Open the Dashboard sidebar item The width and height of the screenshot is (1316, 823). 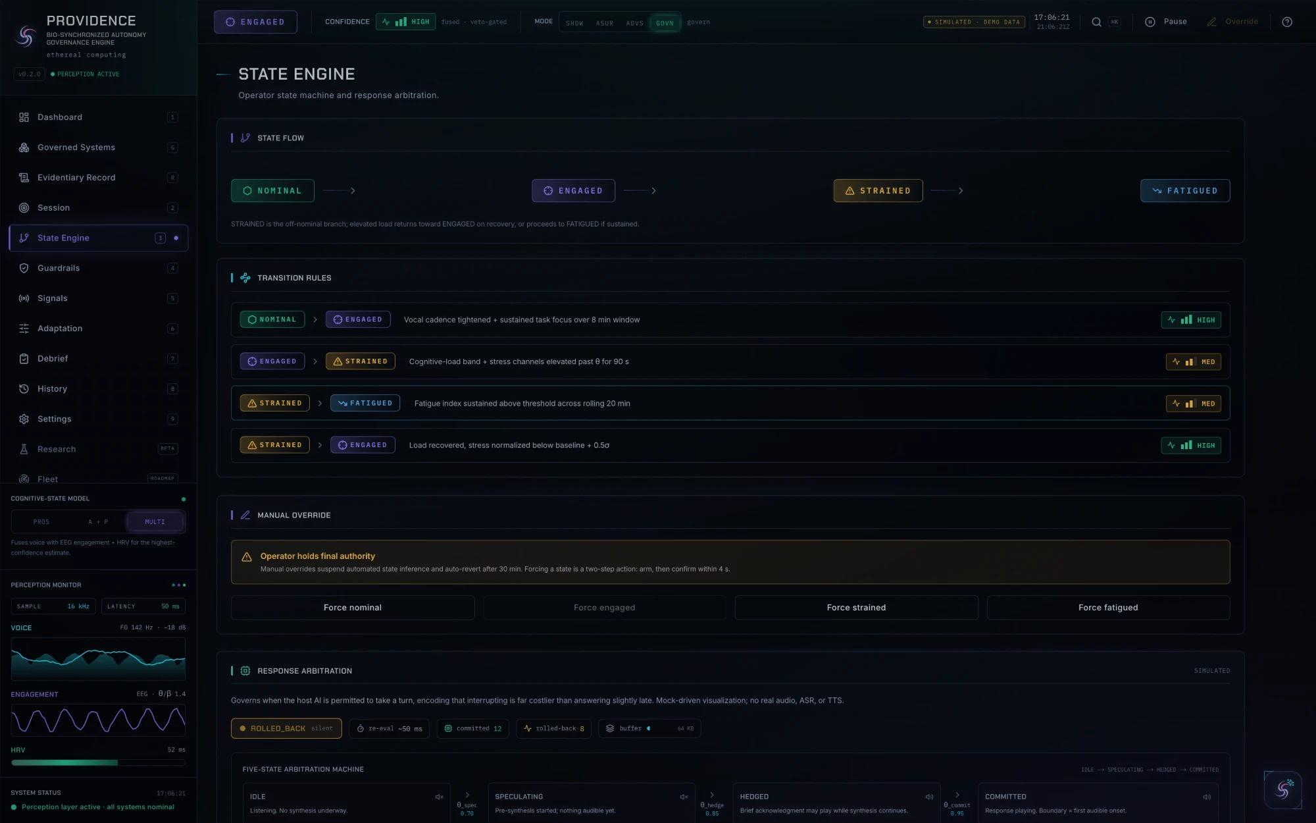(x=98, y=117)
